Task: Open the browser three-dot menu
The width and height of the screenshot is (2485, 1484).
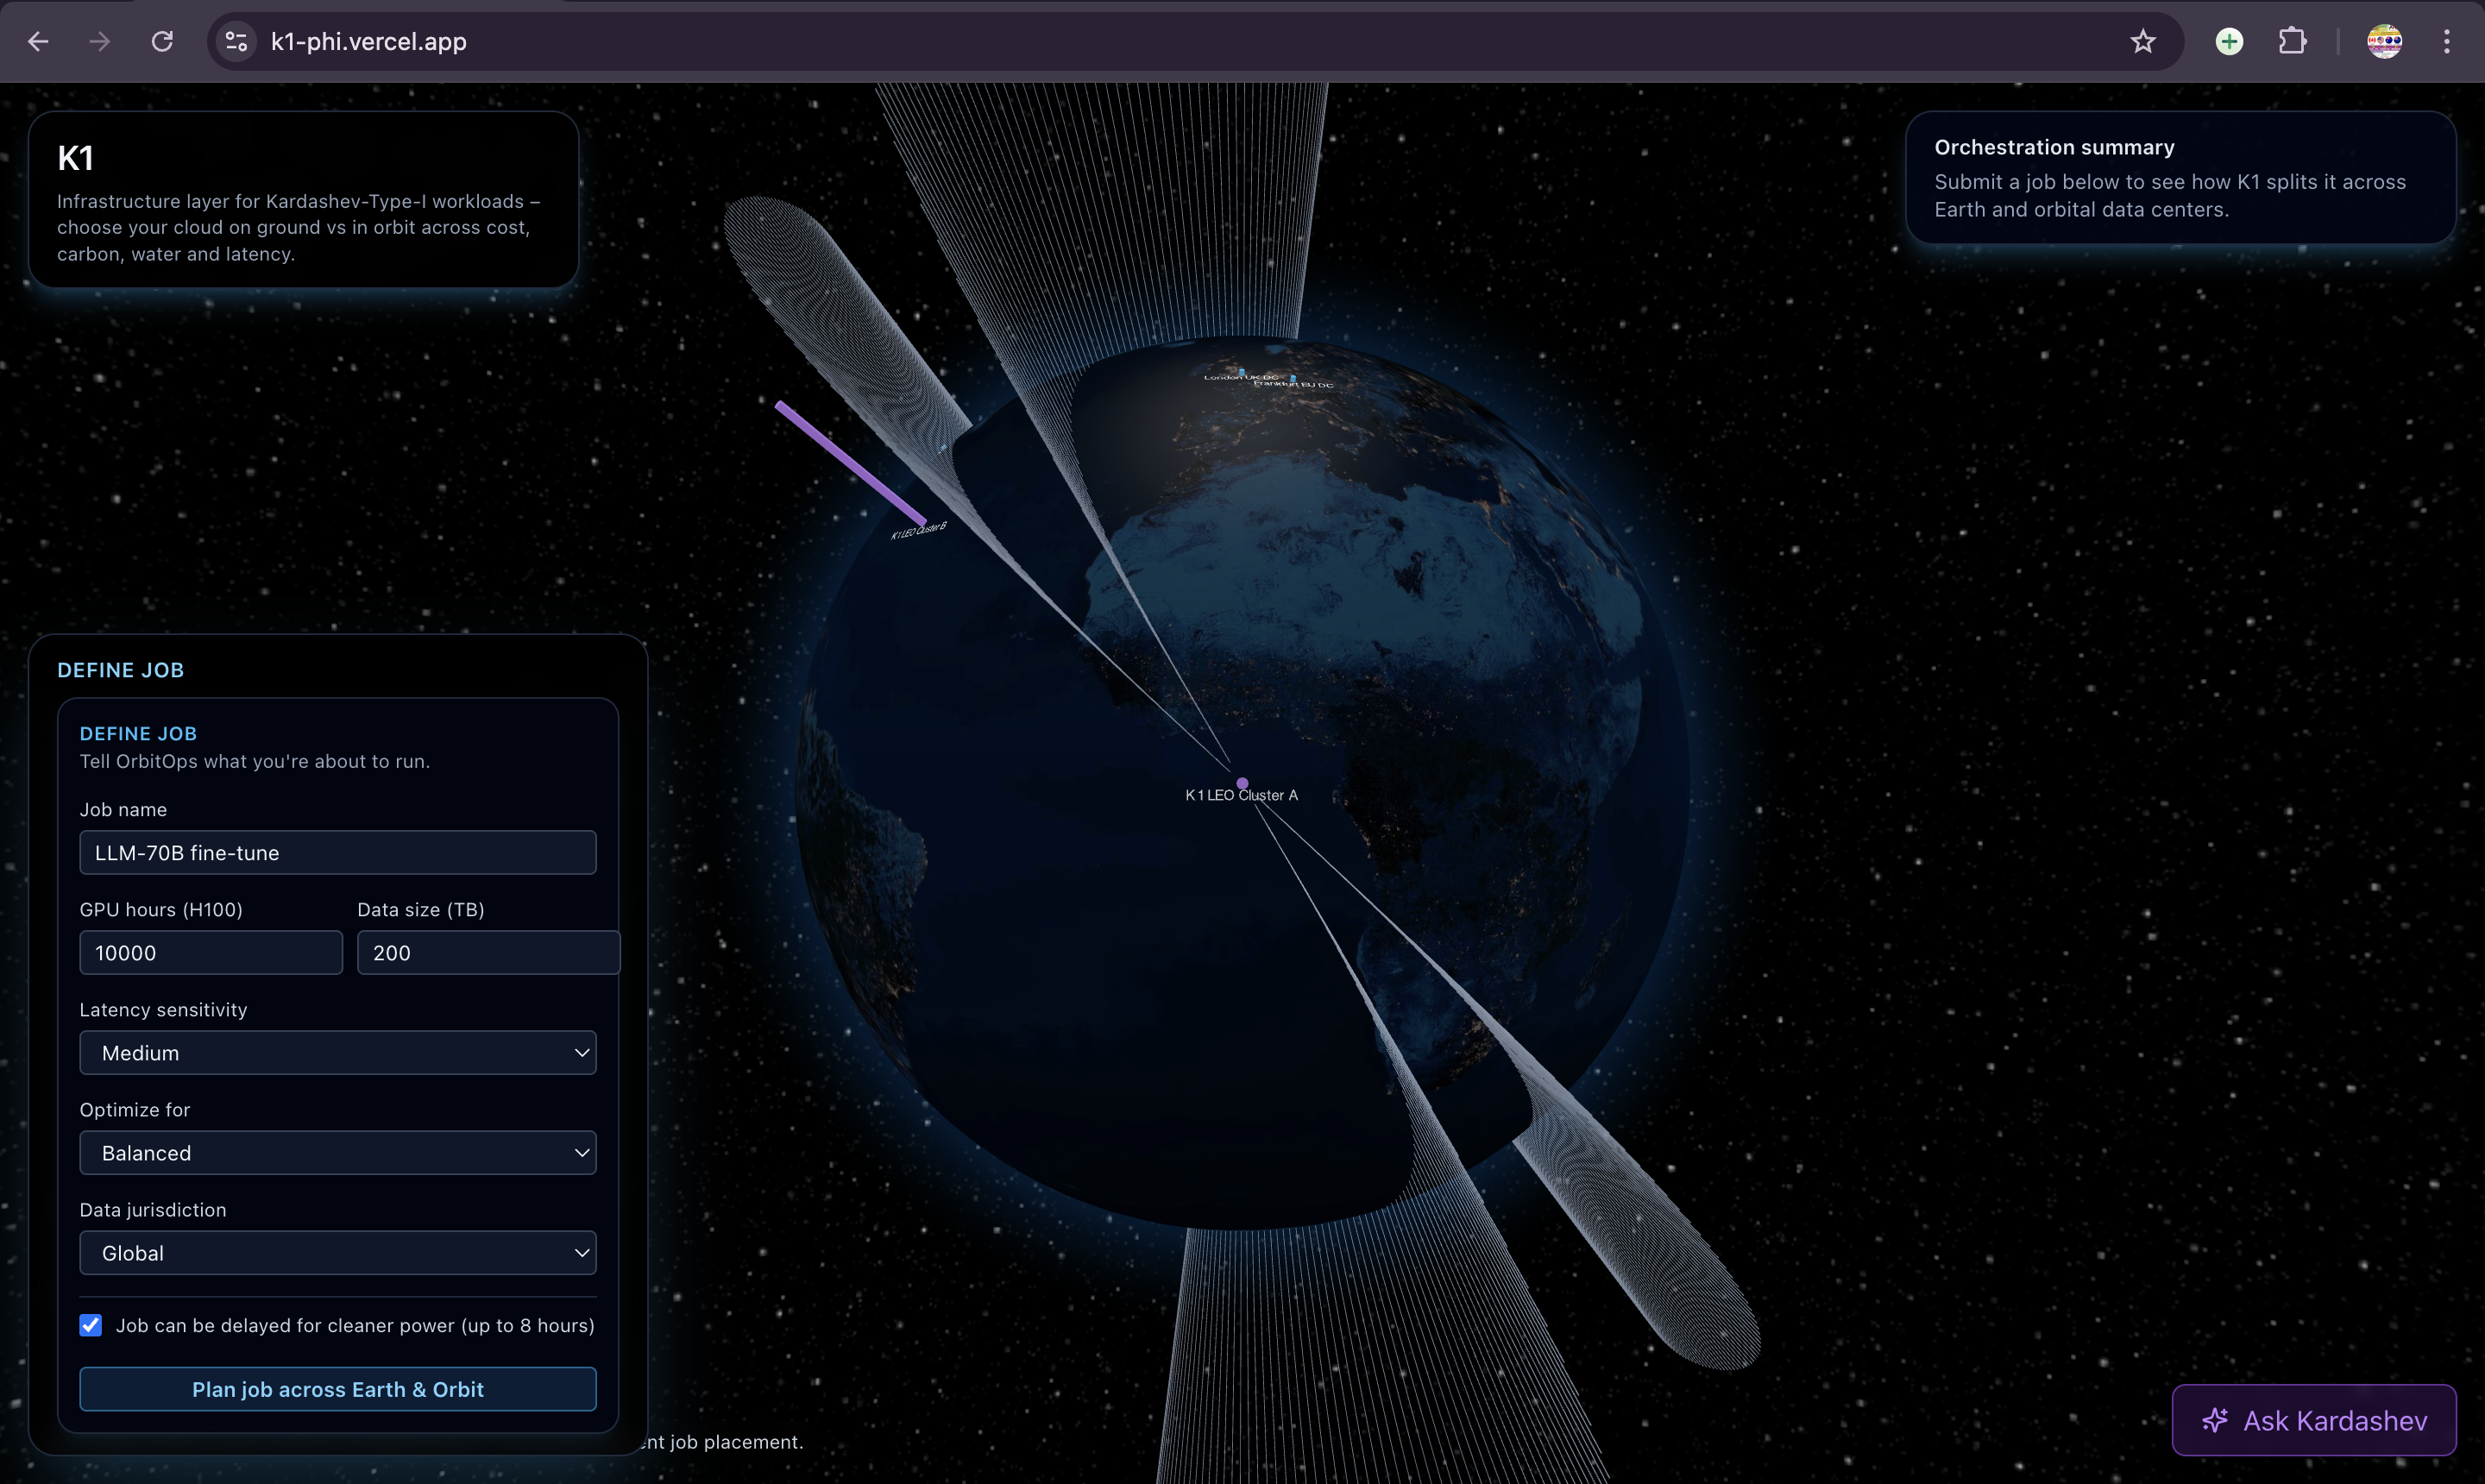Action: (x=2446, y=41)
